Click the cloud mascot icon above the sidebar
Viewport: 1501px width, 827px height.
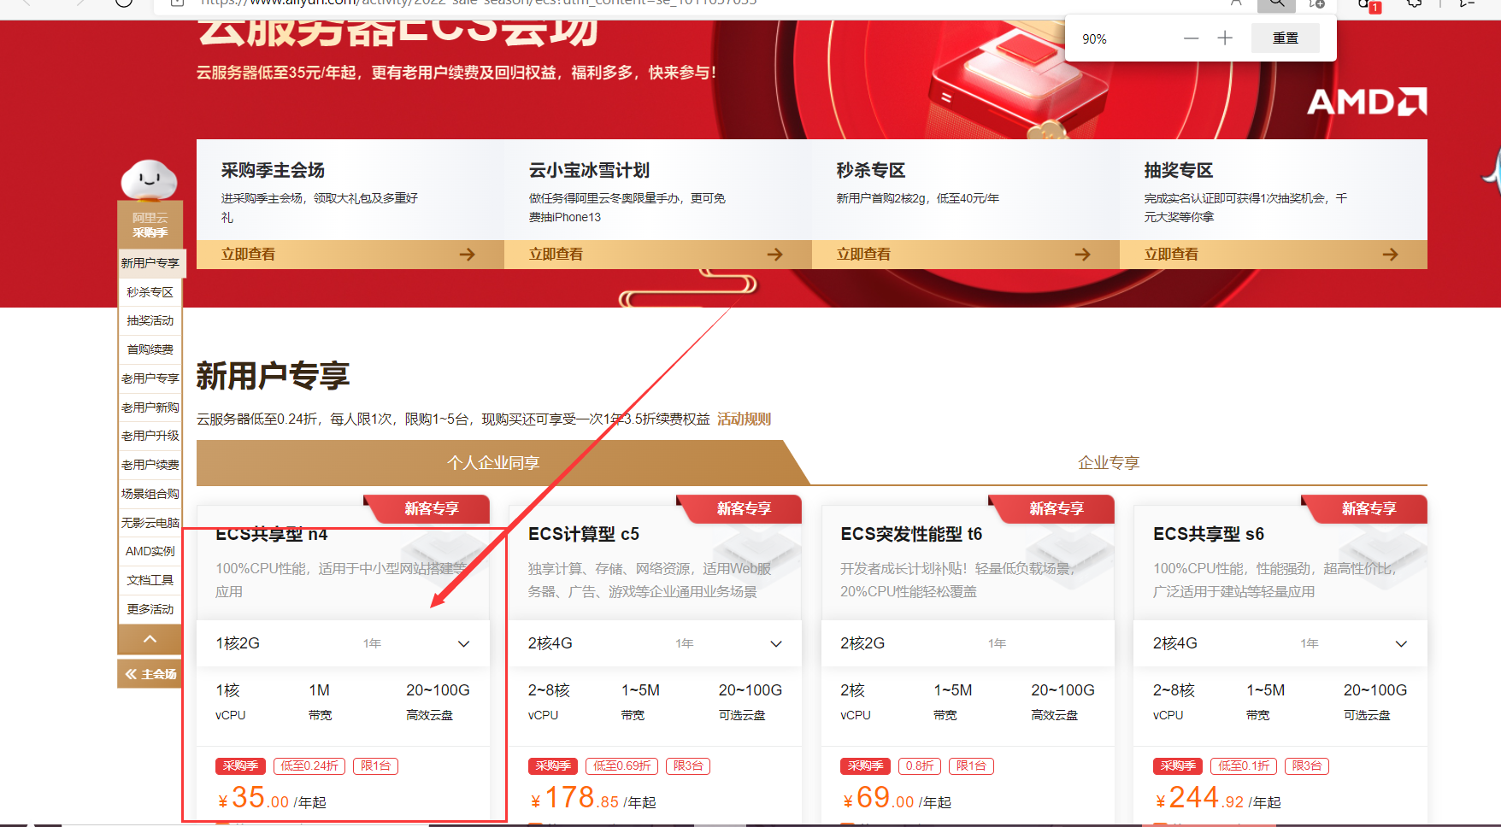(150, 179)
